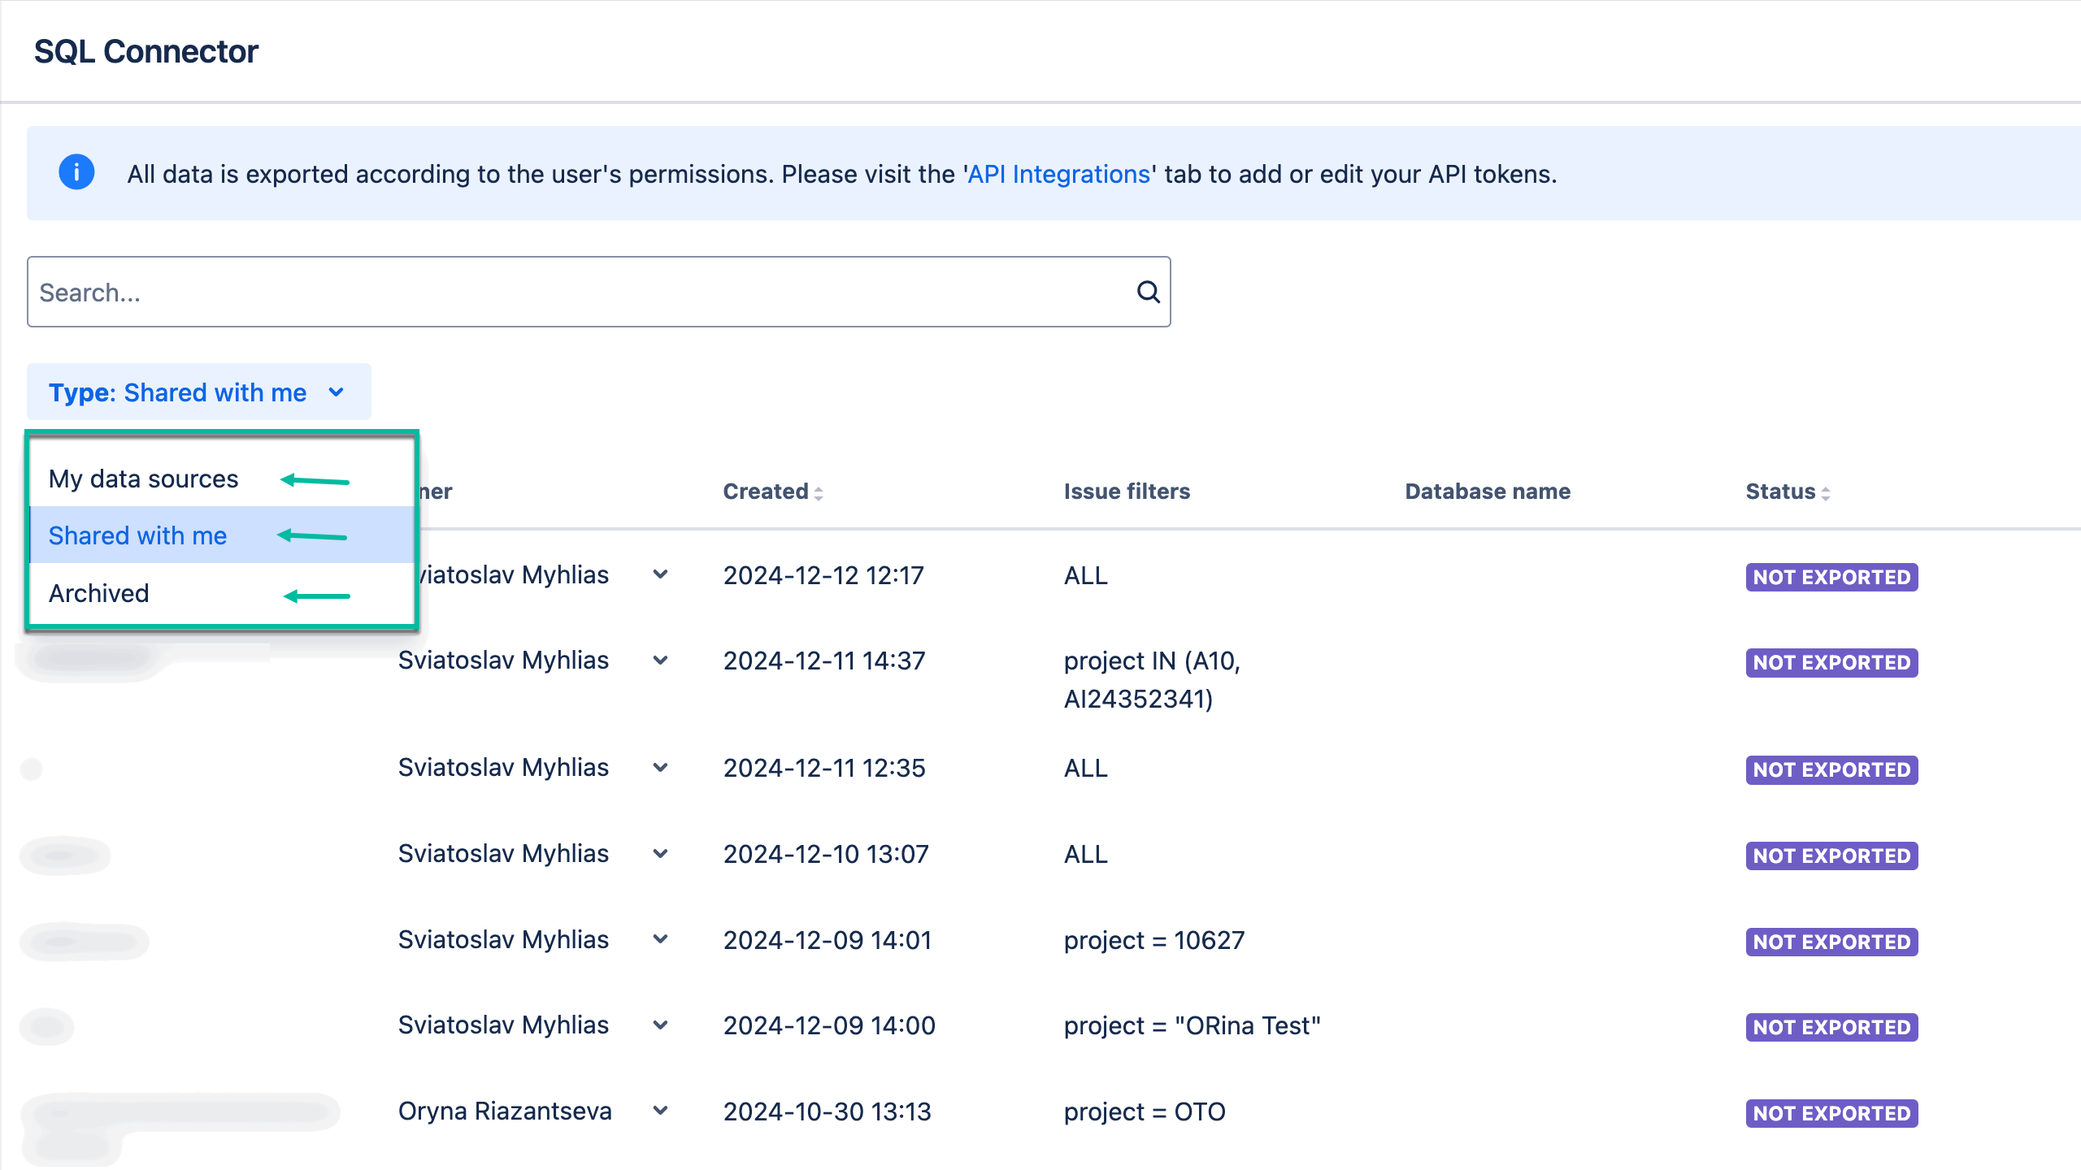Expand options for the 2024-12-09 14:01 row
This screenshot has width=2081, height=1170.
pyautogui.click(x=660, y=940)
